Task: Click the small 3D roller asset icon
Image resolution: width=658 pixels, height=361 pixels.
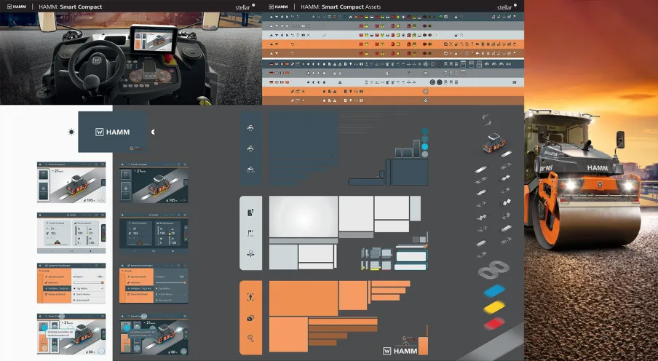Action: coord(494,143)
